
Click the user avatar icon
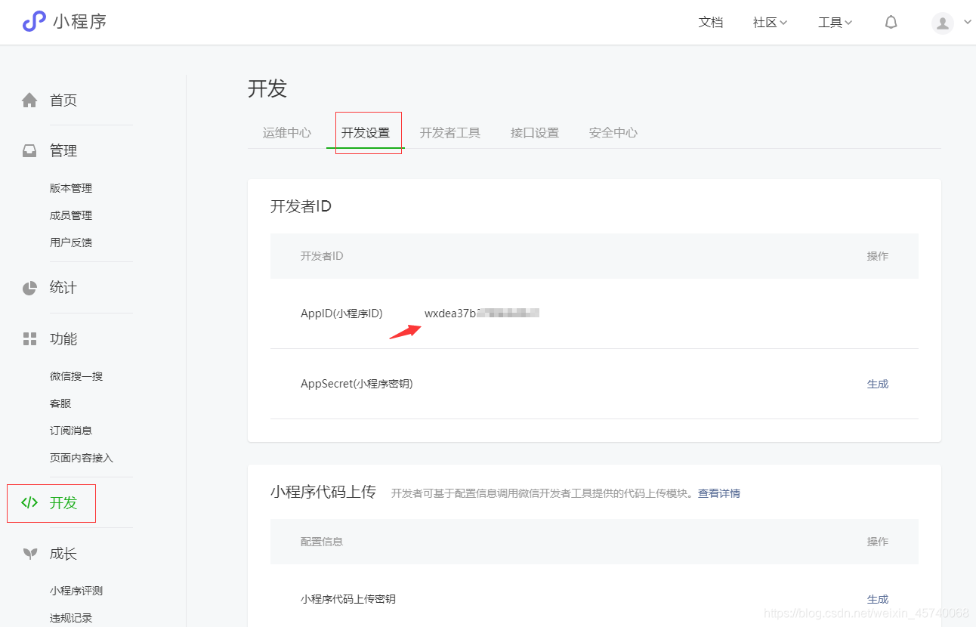point(943,23)
